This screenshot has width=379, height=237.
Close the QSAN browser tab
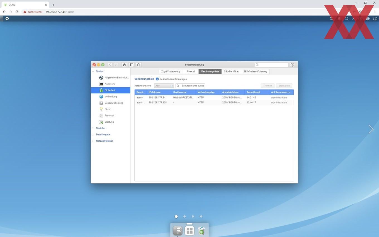(46, 5)
